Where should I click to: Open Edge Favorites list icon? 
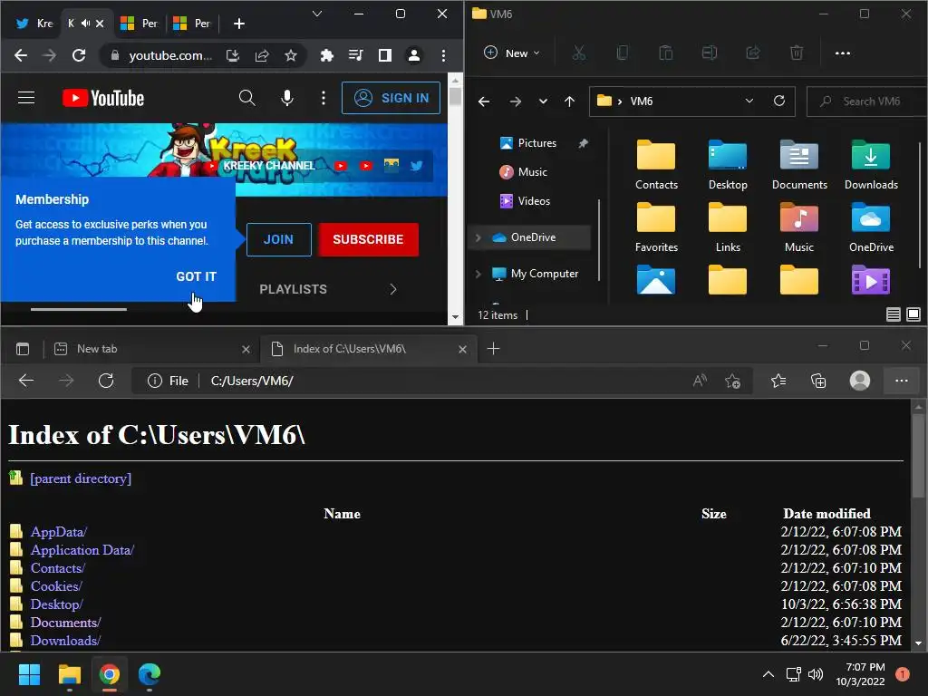pos(778,382)
